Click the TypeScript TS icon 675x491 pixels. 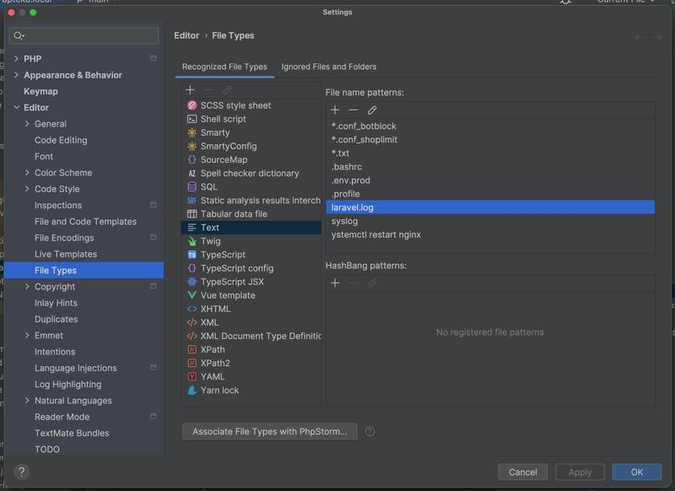[192, 255]
